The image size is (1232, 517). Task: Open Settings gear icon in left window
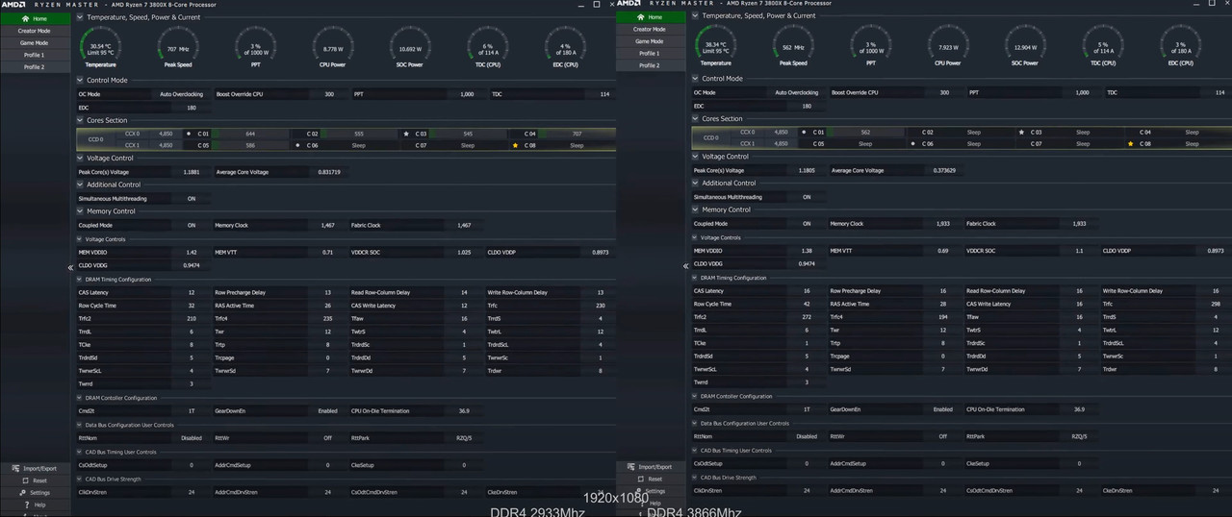(21, 493)
